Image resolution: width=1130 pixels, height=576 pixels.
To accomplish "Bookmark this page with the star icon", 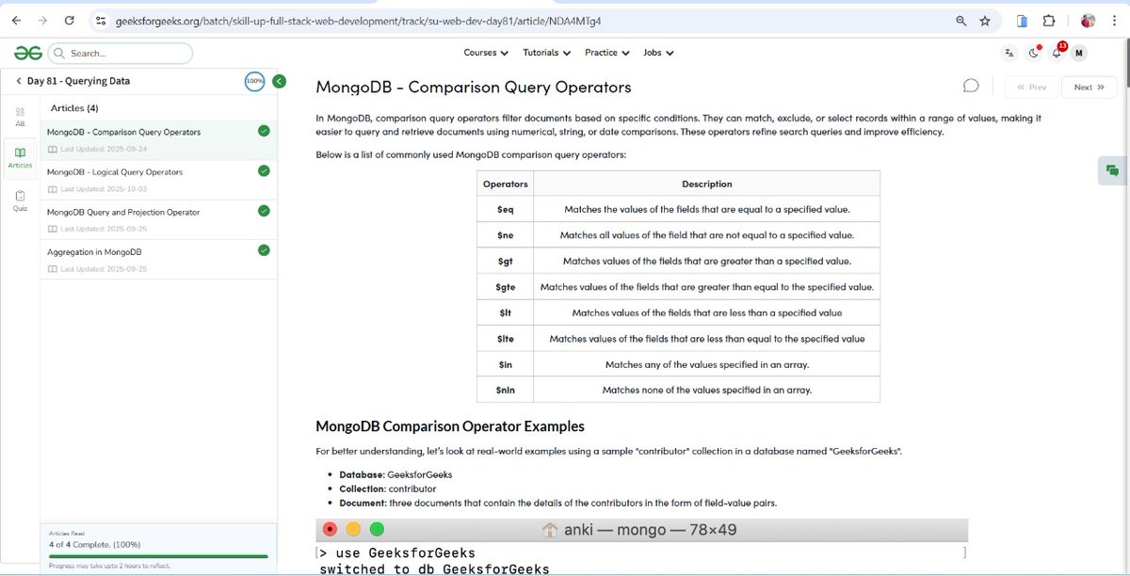I will point(985,20).
